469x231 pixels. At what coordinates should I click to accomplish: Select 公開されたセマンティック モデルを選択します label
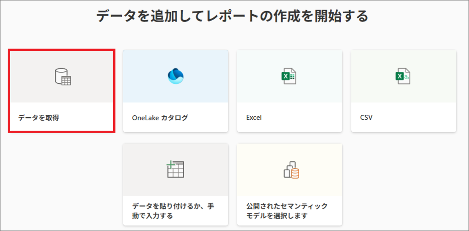tap(287, 211)
